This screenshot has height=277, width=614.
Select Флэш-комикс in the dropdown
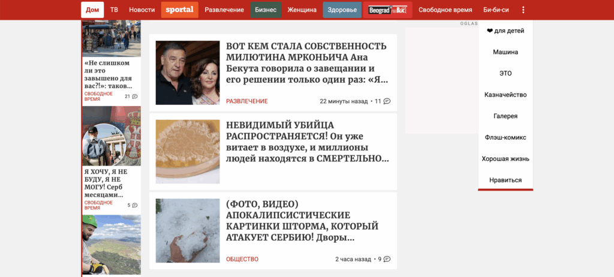tap(505, 137)
